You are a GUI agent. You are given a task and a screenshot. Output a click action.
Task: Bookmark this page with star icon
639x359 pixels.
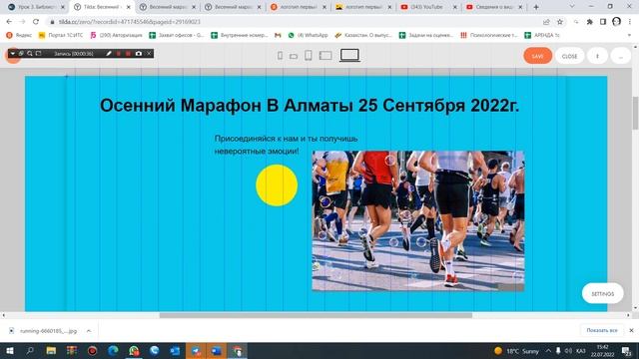point(560,22)
